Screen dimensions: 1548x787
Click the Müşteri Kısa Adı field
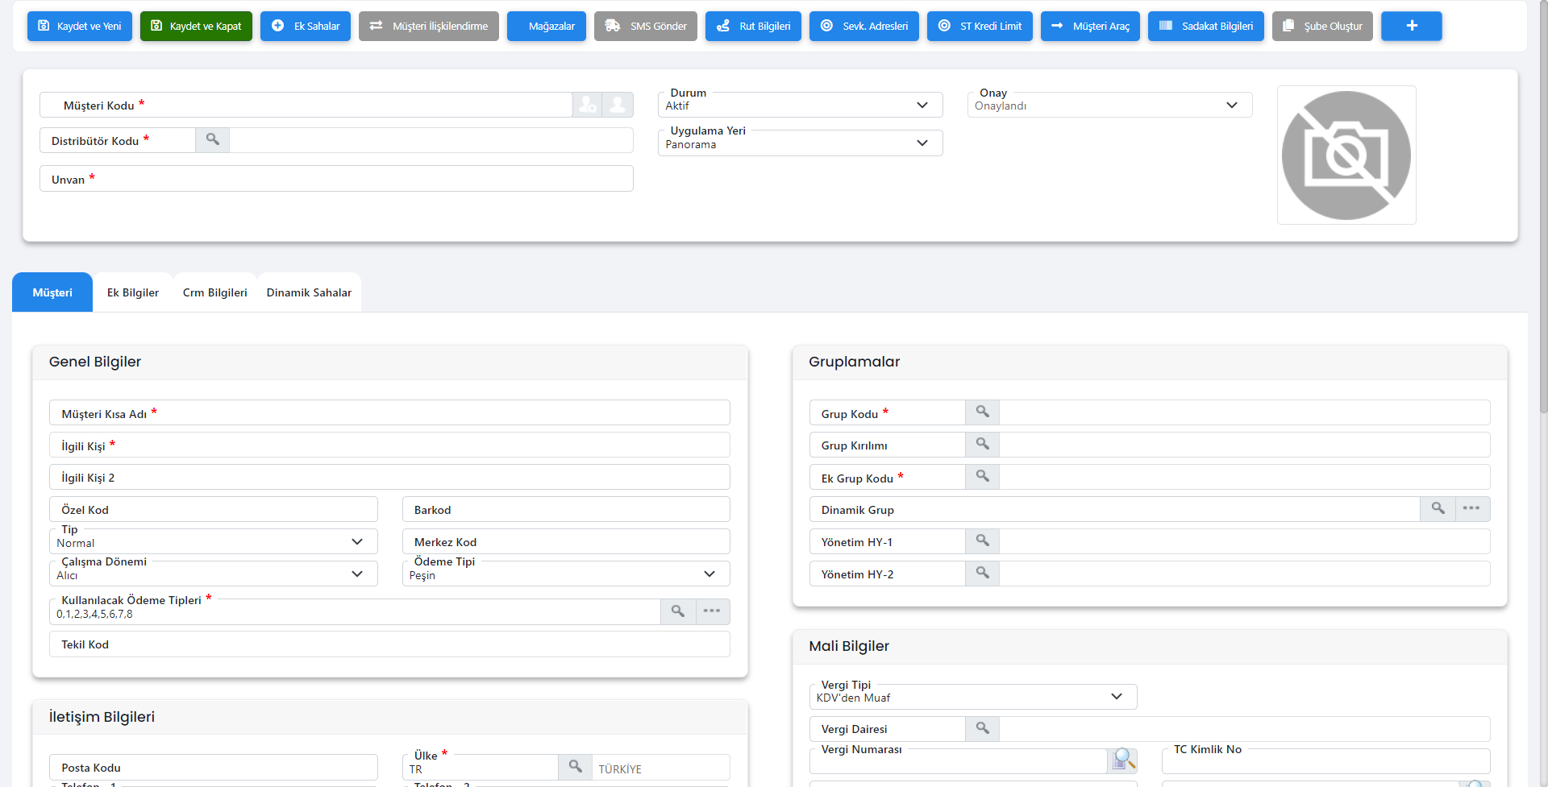coord(389,412)
